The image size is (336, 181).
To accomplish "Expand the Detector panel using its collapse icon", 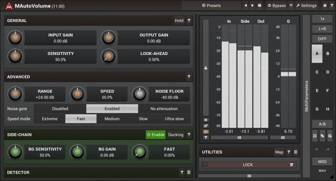I will pos(189,172).
